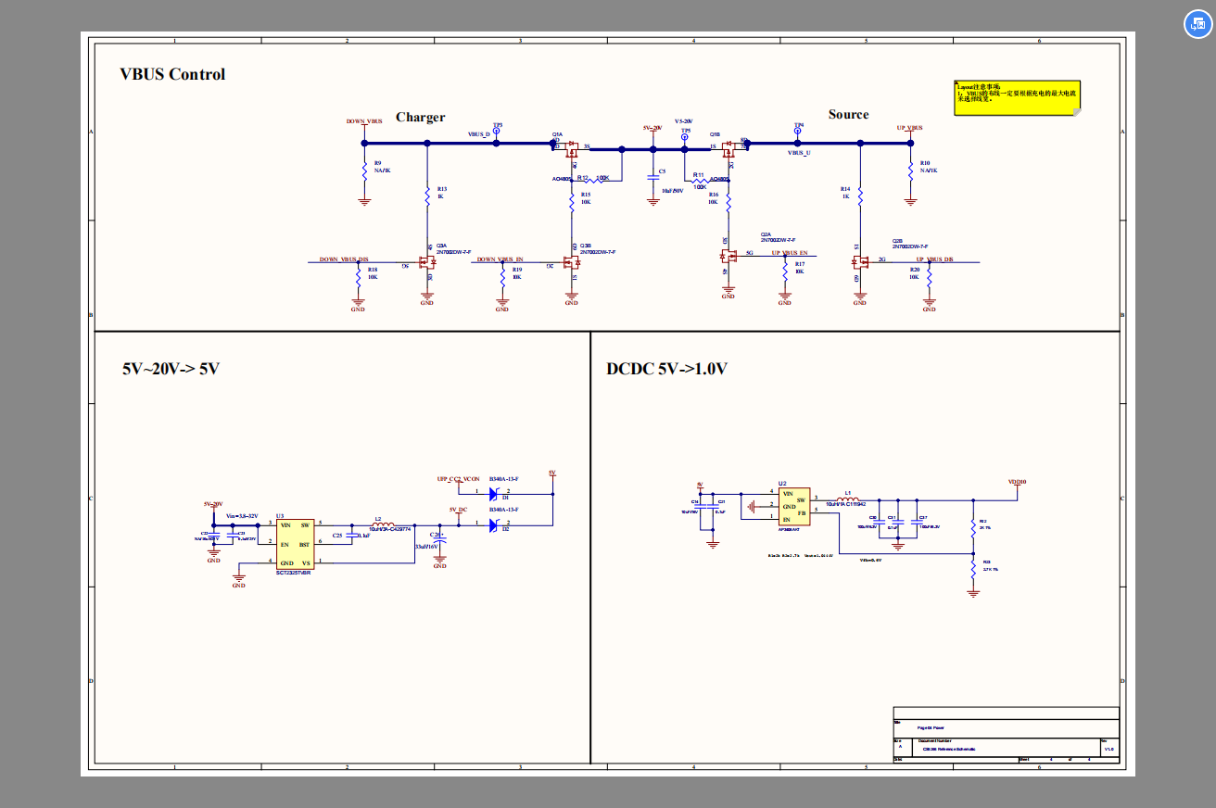The image size is (1216, 808).
Task: Click the 'V5-20V' label near TP5
Action: pos(683,121)
